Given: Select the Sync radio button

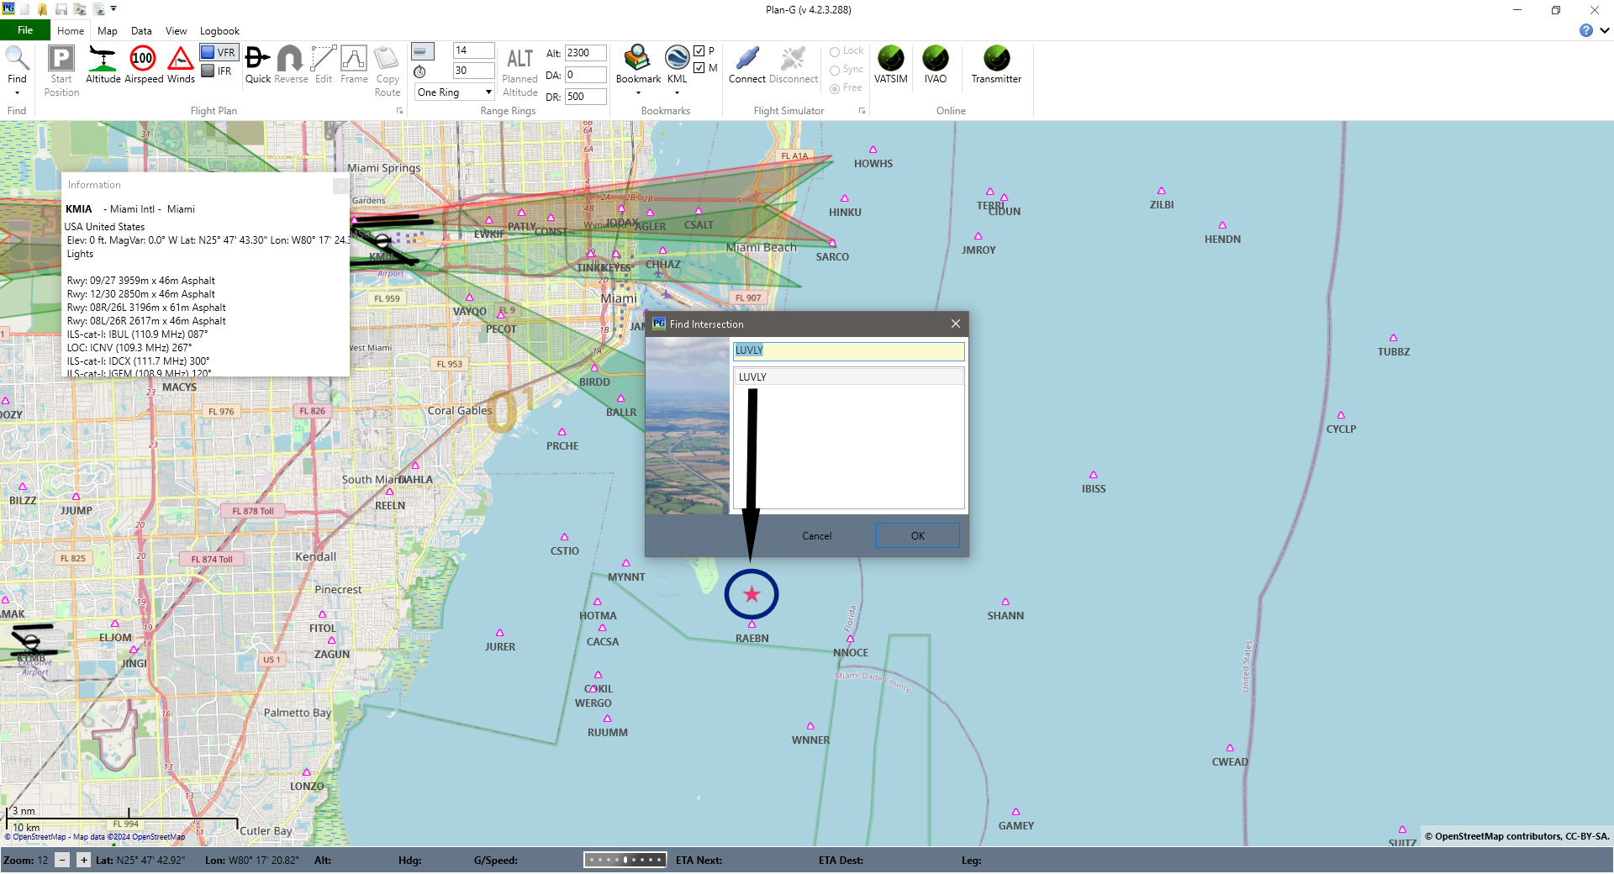Looking at the screenshot, I should pos(835,71).
